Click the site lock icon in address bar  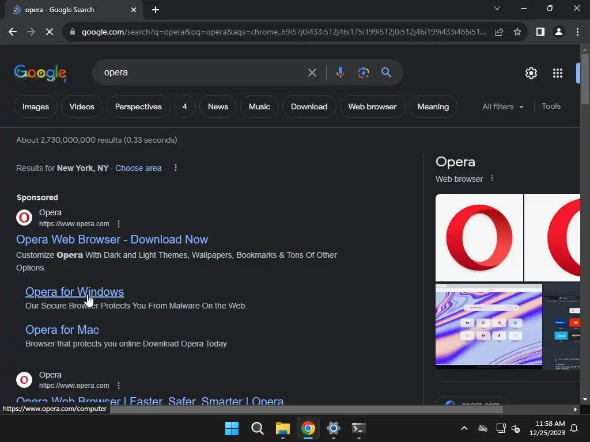pyautogui.click(x=73, y=32)
